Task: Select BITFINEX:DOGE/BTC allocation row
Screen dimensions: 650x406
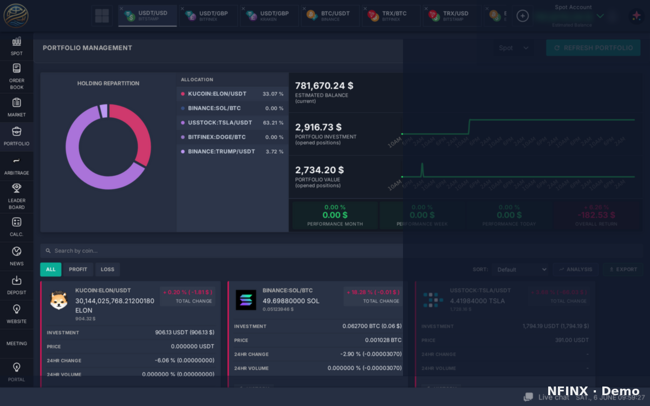Action: pyautogui.click(x=232, y=137)
